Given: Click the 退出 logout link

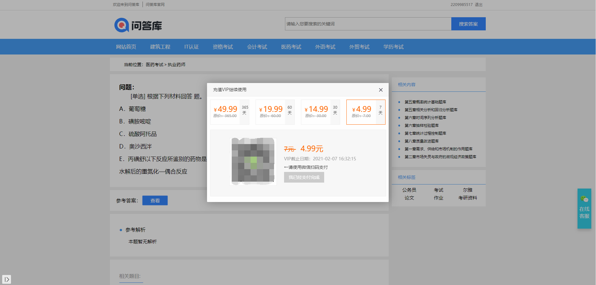Looking at the screenshot, I should click(x=479, y=5).
